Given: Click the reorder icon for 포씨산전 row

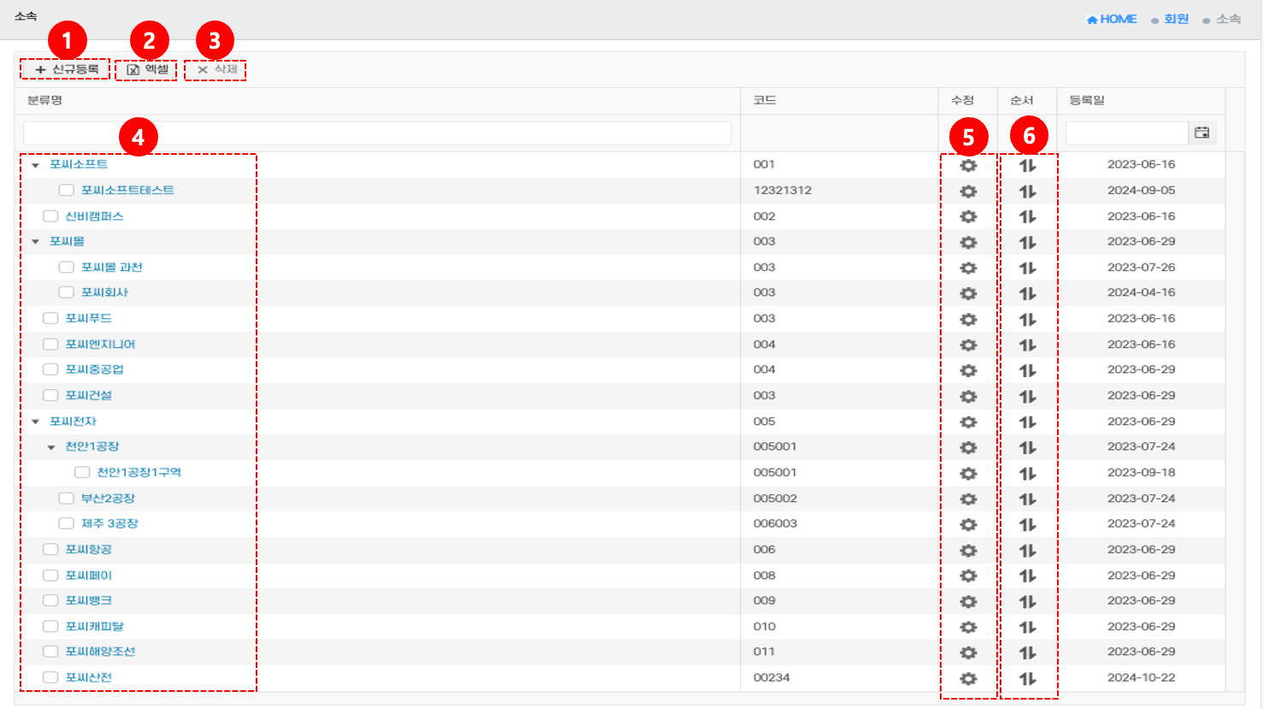Looking at the screenshot, I should click(x=1027, y=679).
